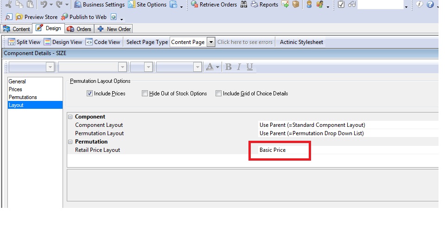Image resolution: width=445 pixels, height=250 pixels.
Task: Click the Preview Store icon
Action: coord(19,17)
